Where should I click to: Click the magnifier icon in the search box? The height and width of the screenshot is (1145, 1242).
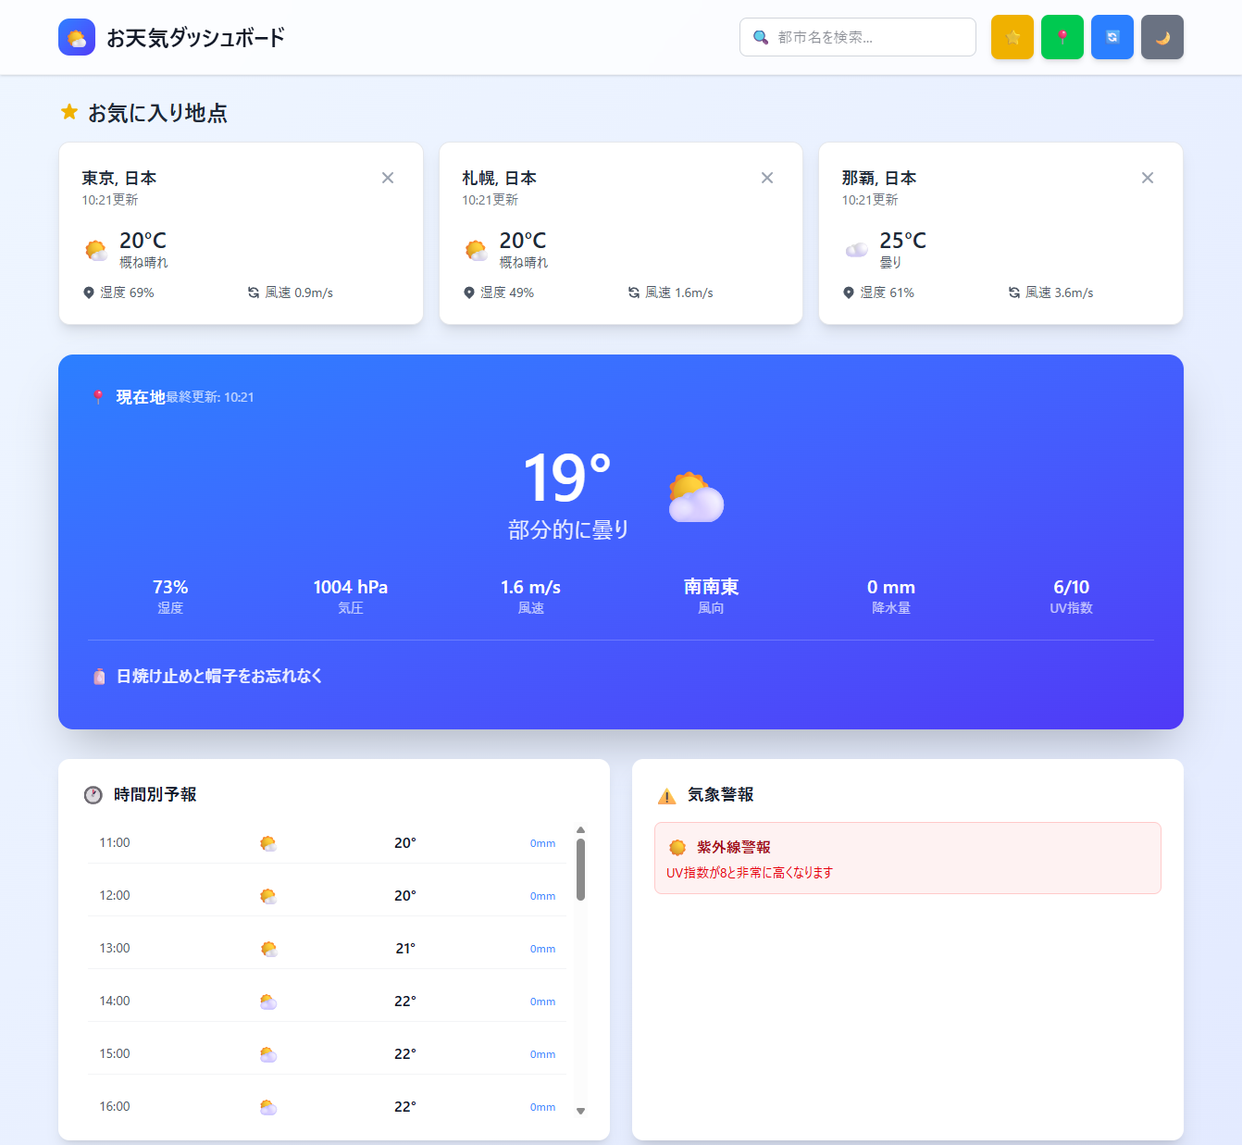761,37
